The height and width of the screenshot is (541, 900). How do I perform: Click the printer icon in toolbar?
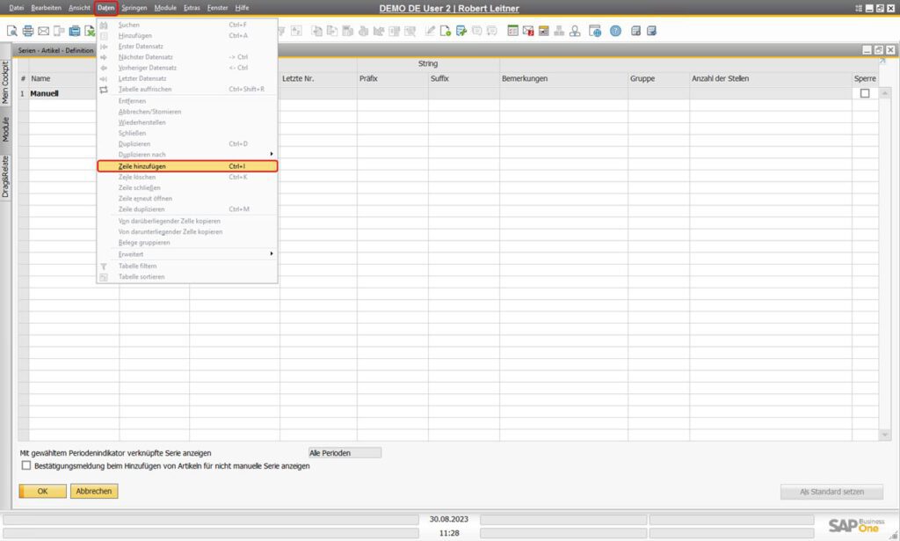point(28,31)
